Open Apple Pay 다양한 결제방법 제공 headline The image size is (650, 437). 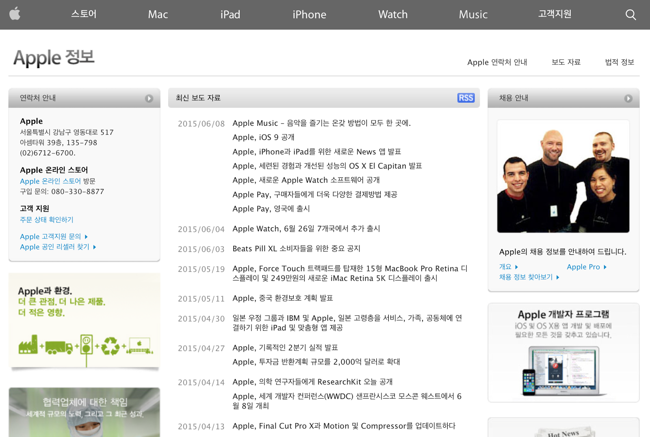click(315, 194)
